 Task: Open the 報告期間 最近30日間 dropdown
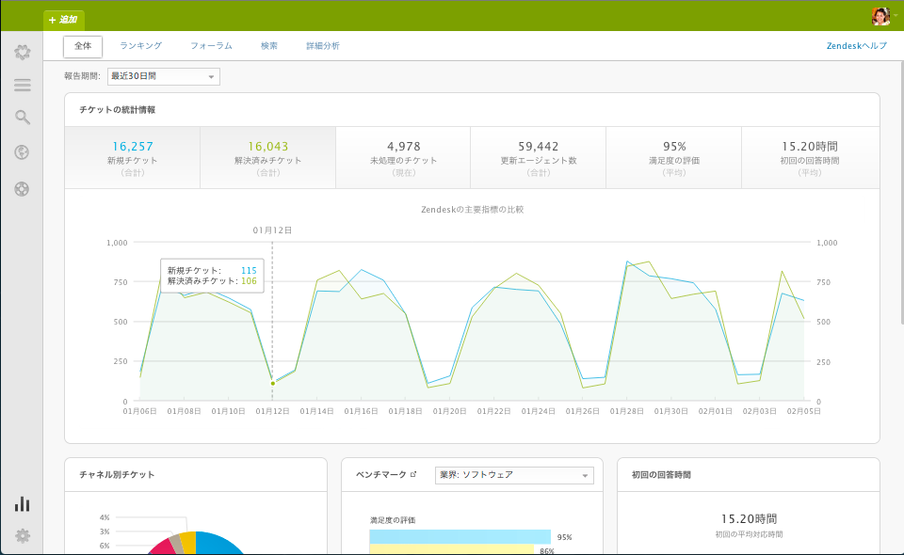point(164,76)
